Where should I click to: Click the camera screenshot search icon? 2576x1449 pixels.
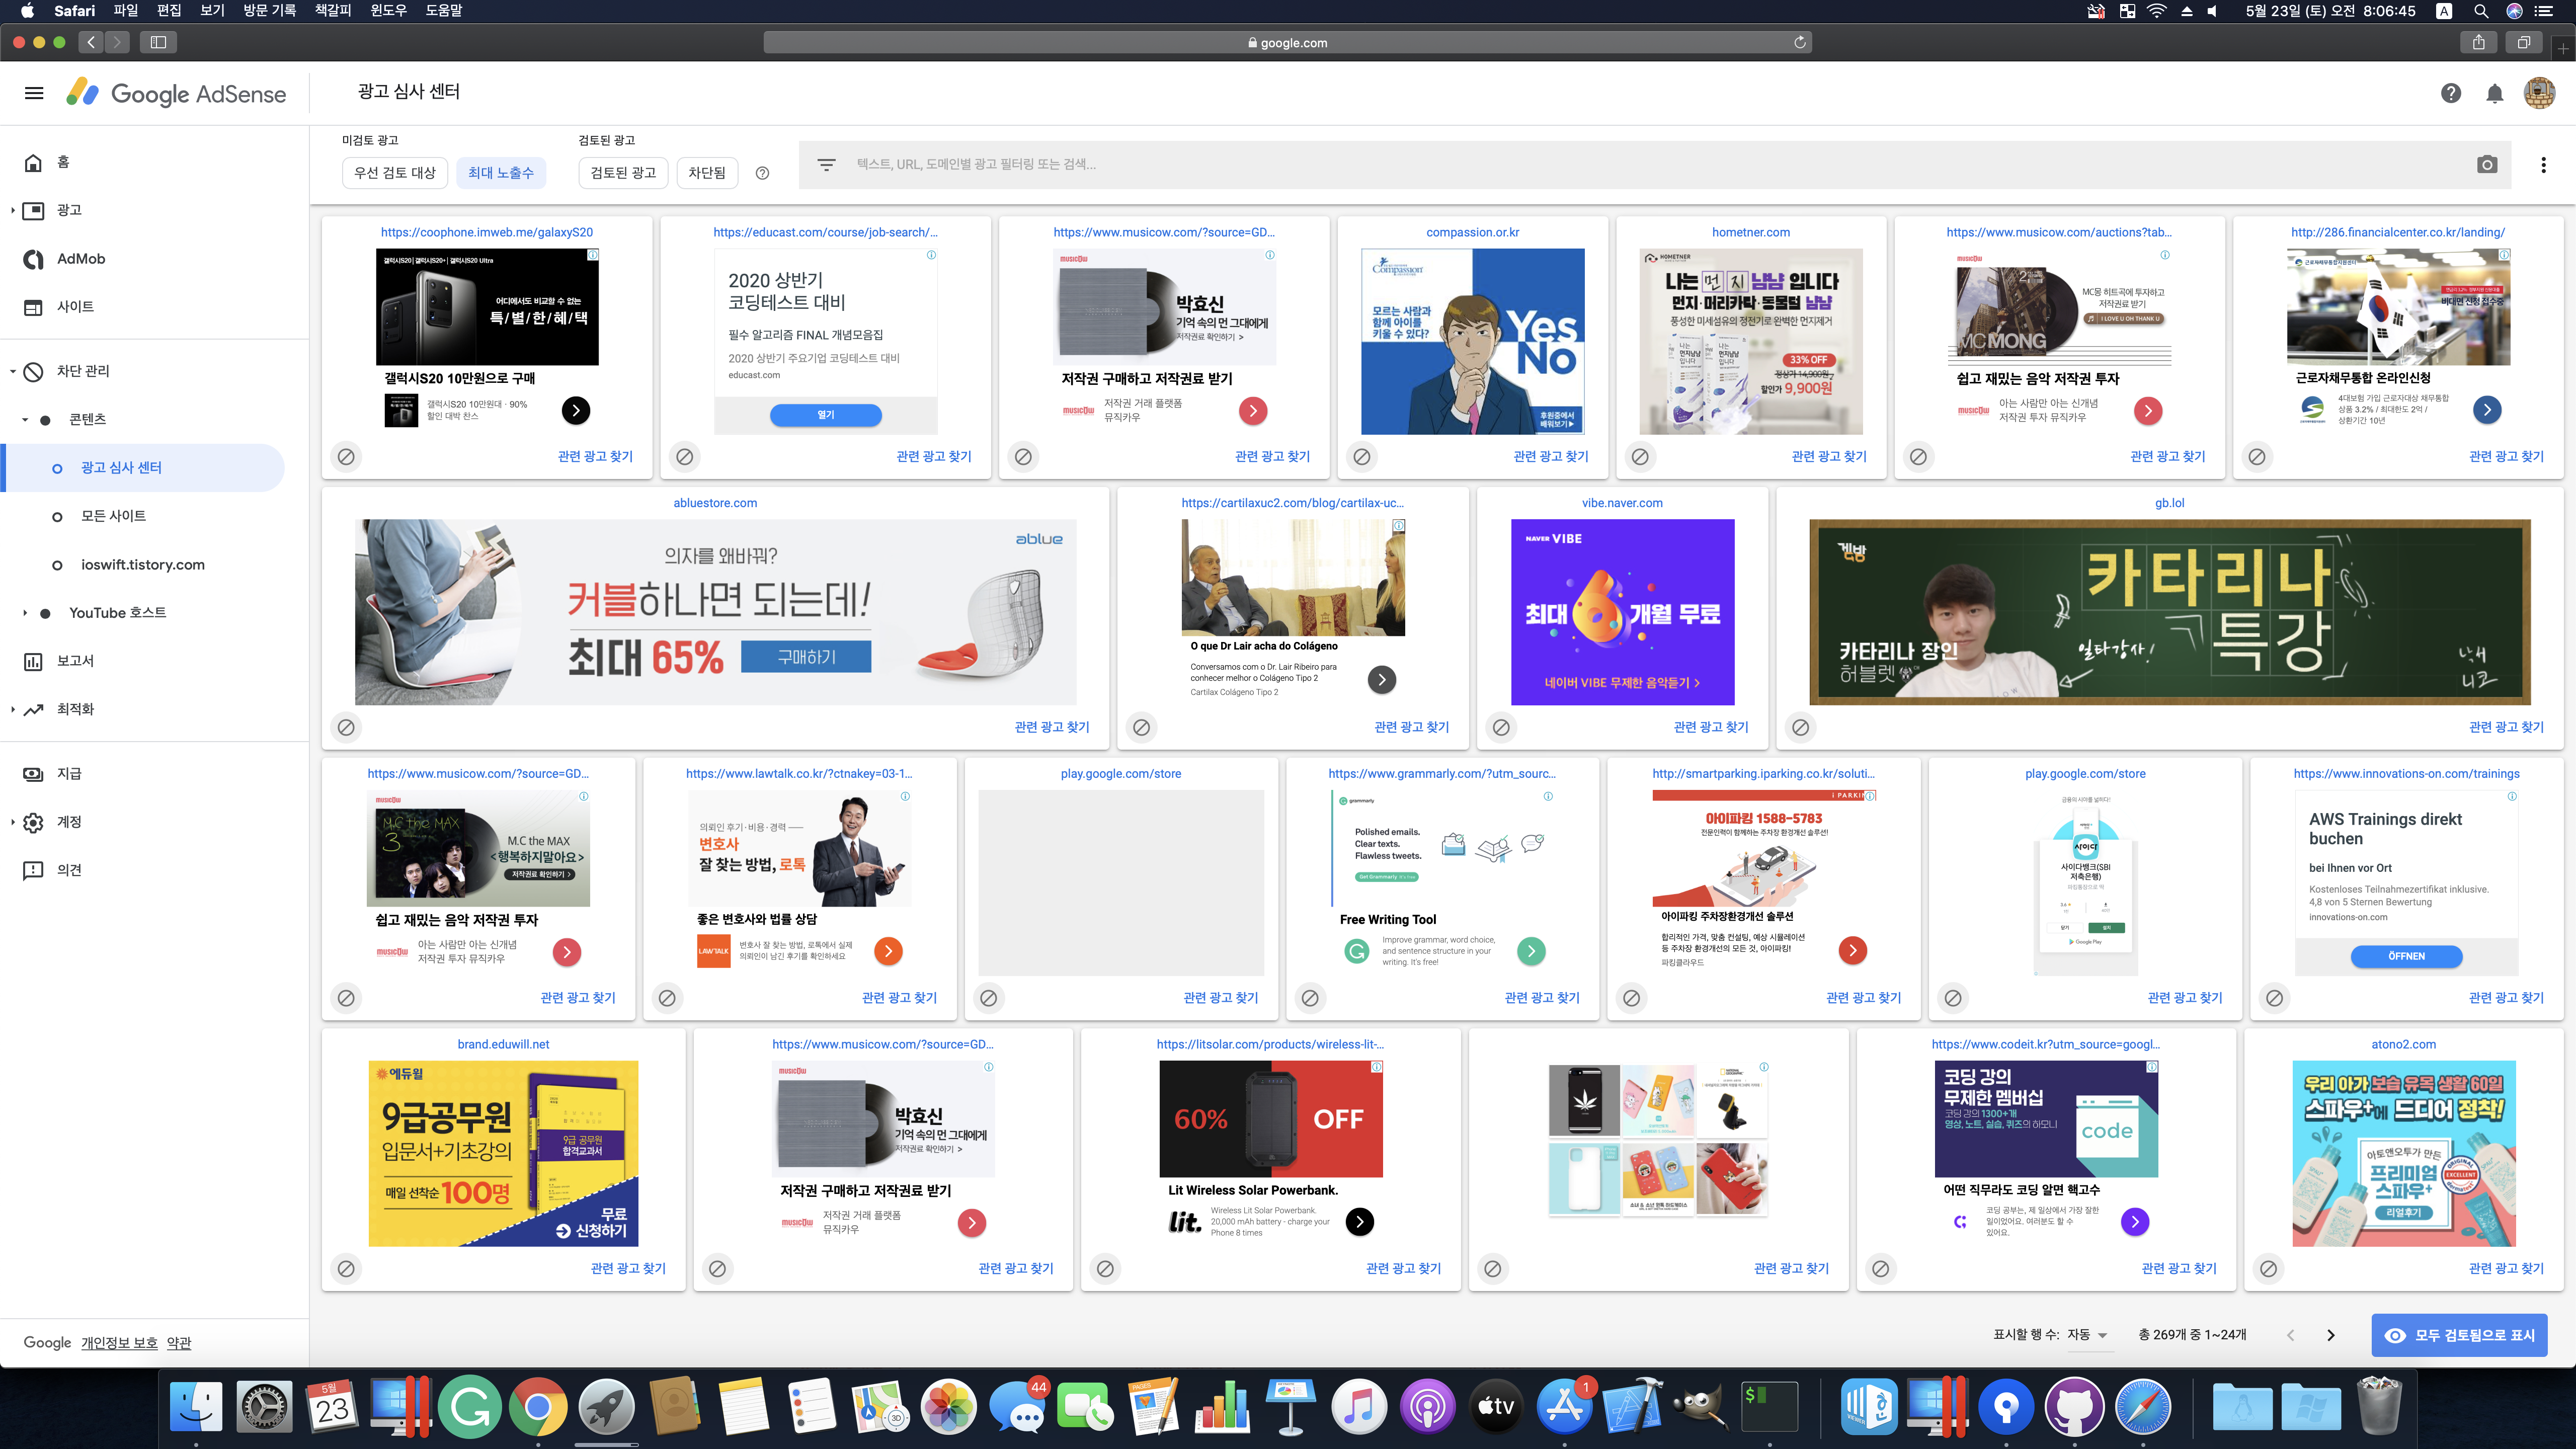2487,165
